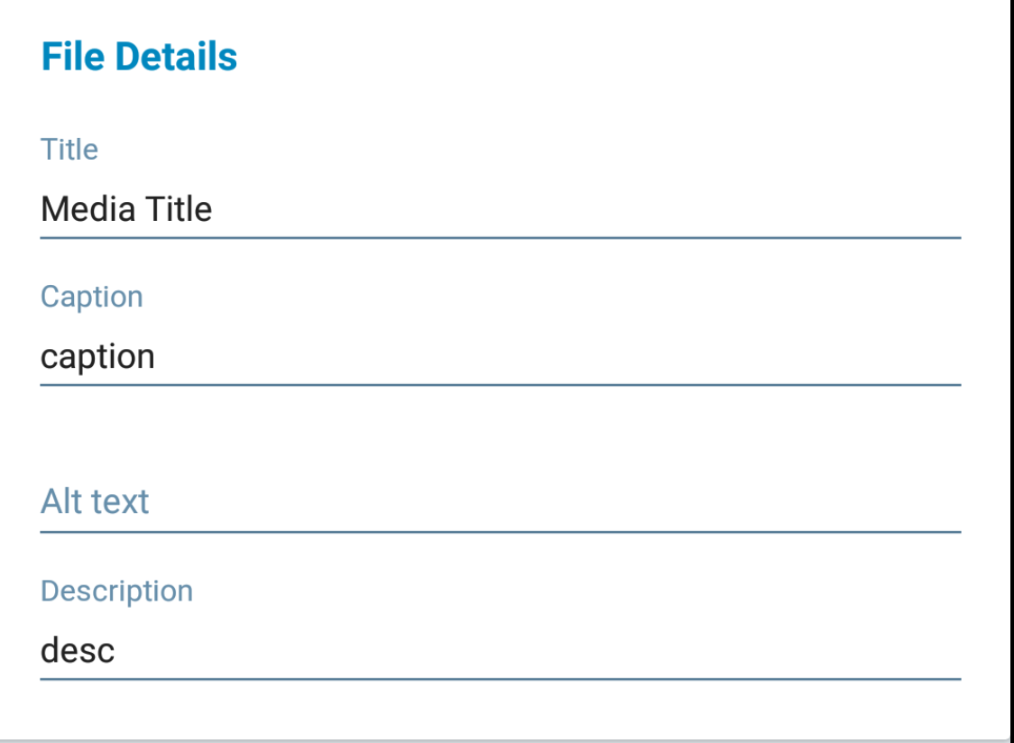
Task: Focus the Caption text field
Action: point(500,357)
